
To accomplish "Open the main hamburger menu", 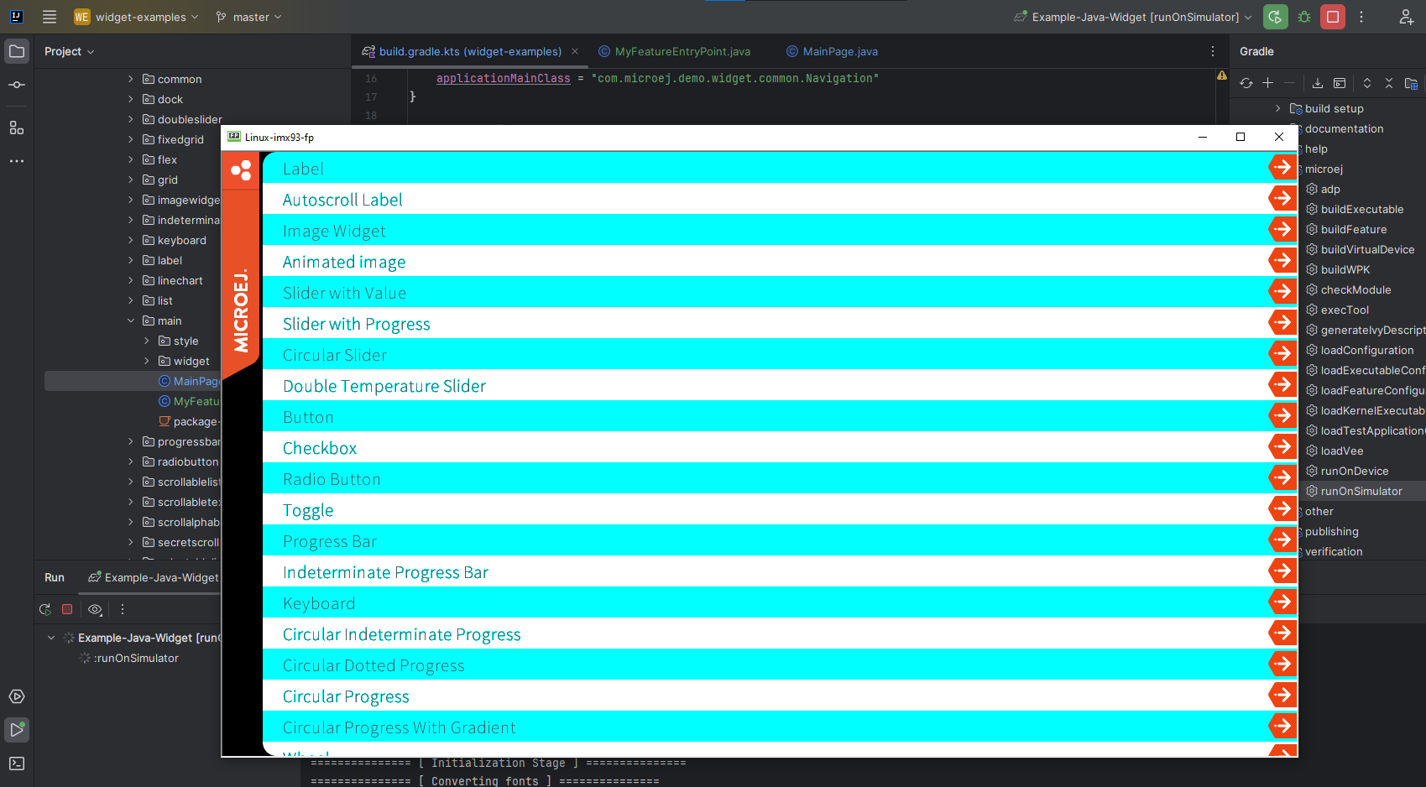I will 49,16.
